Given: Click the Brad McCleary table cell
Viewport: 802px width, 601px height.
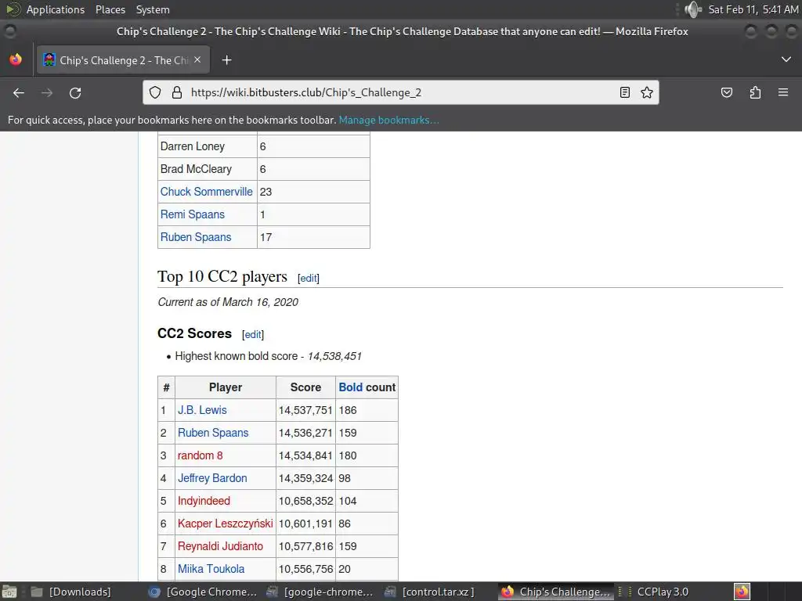Looking at the screenshot, I should point(208,169).
